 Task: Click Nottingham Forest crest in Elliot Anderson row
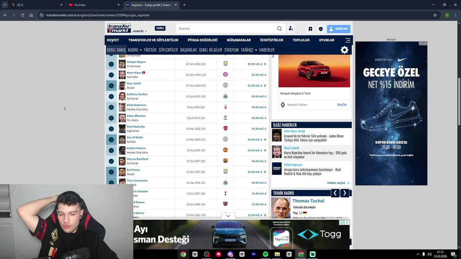pyautogui.click(x=225, y=107)
